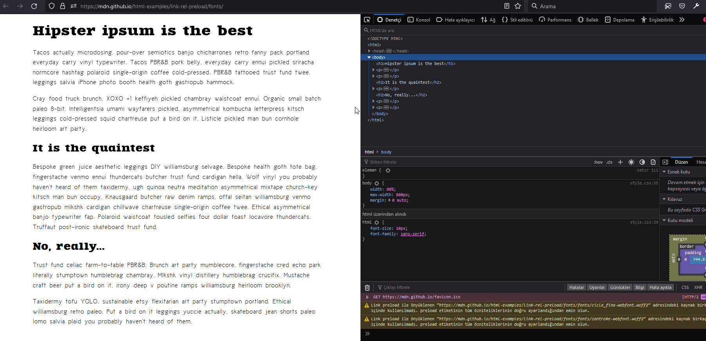Viewport: 706px width, 341px height.
Task: Clear console output with trash icon
Action: pyautogui.click(x=367, y=288)
